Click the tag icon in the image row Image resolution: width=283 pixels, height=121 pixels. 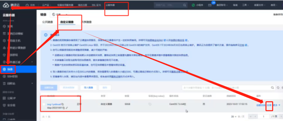pyautogui.click(x=150, y=104)
